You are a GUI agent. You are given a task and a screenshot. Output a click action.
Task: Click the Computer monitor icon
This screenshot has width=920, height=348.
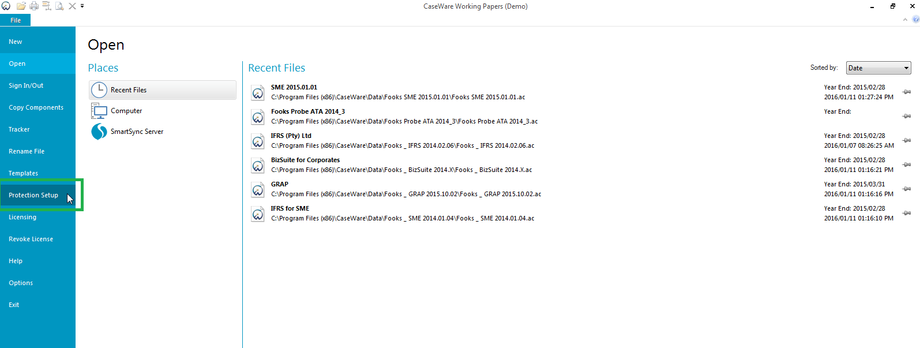tap(99, 111)
